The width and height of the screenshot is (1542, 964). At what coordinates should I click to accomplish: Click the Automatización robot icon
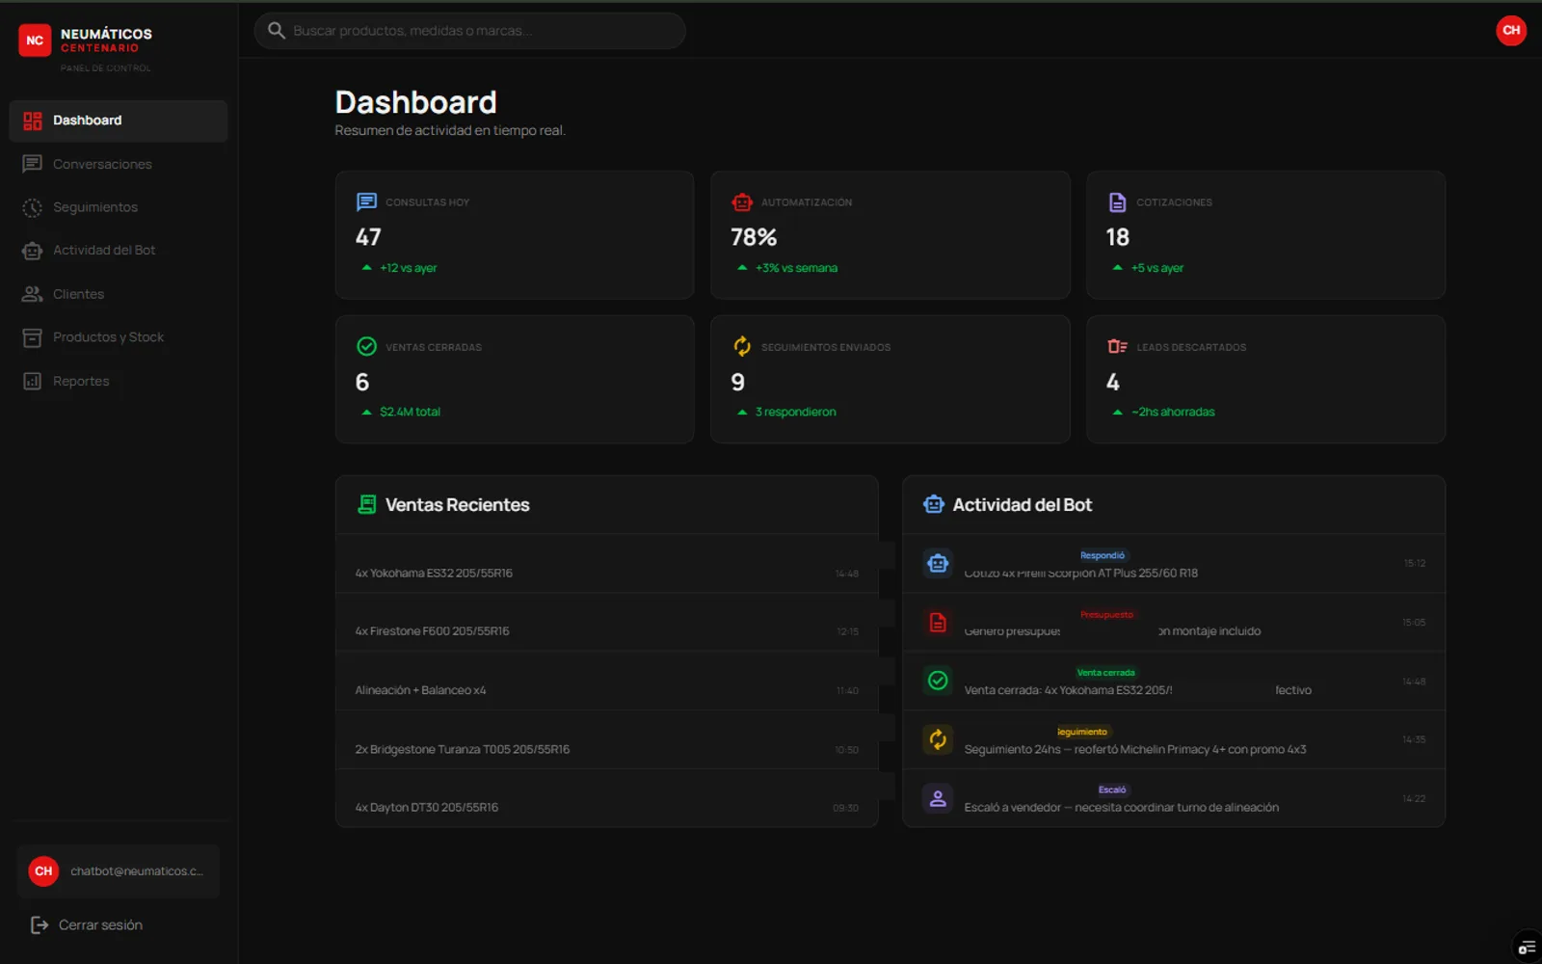(x=742, y=201)
